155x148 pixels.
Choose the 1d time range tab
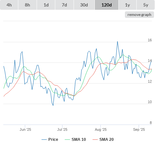pyautogui.click(x=46, y=5)
